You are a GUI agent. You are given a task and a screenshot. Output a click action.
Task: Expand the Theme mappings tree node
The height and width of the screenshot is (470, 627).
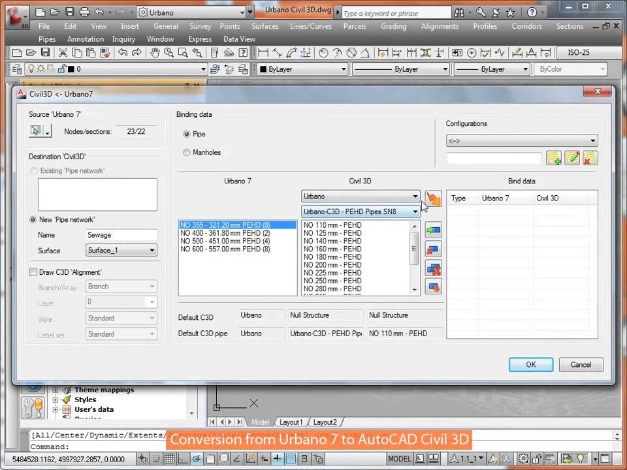[55, 390]
